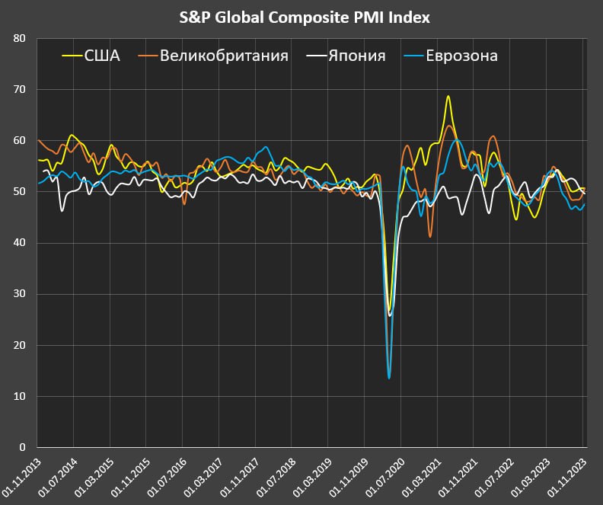
Task: Select the Великобритания legend label
Action: coord(224,56)
